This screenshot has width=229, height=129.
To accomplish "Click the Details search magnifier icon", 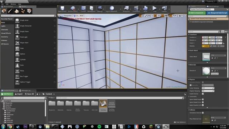I will 219,32.
